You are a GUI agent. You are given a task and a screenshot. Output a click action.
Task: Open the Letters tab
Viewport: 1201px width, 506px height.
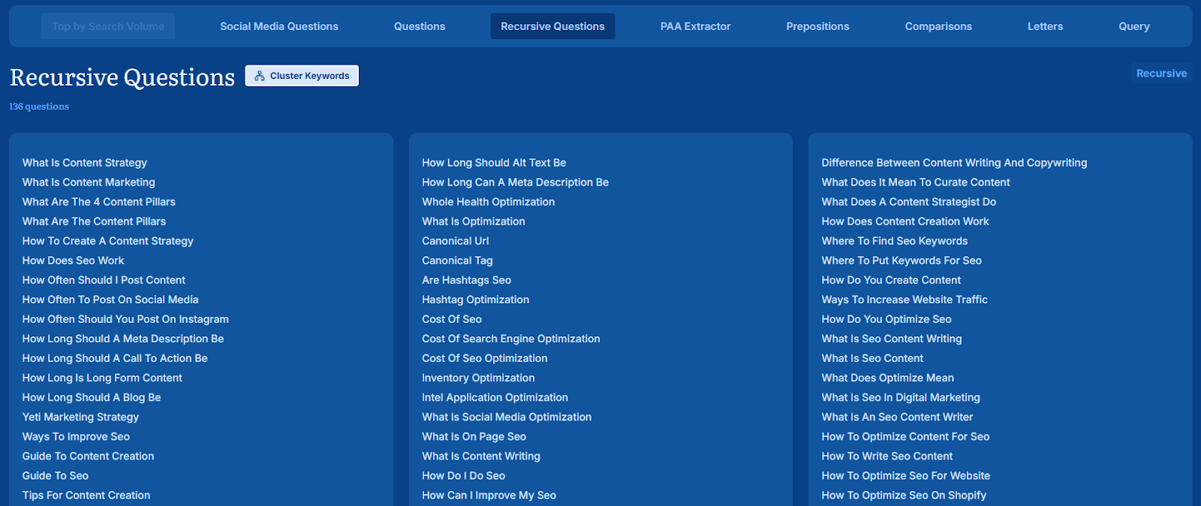tap(1045, 26)
